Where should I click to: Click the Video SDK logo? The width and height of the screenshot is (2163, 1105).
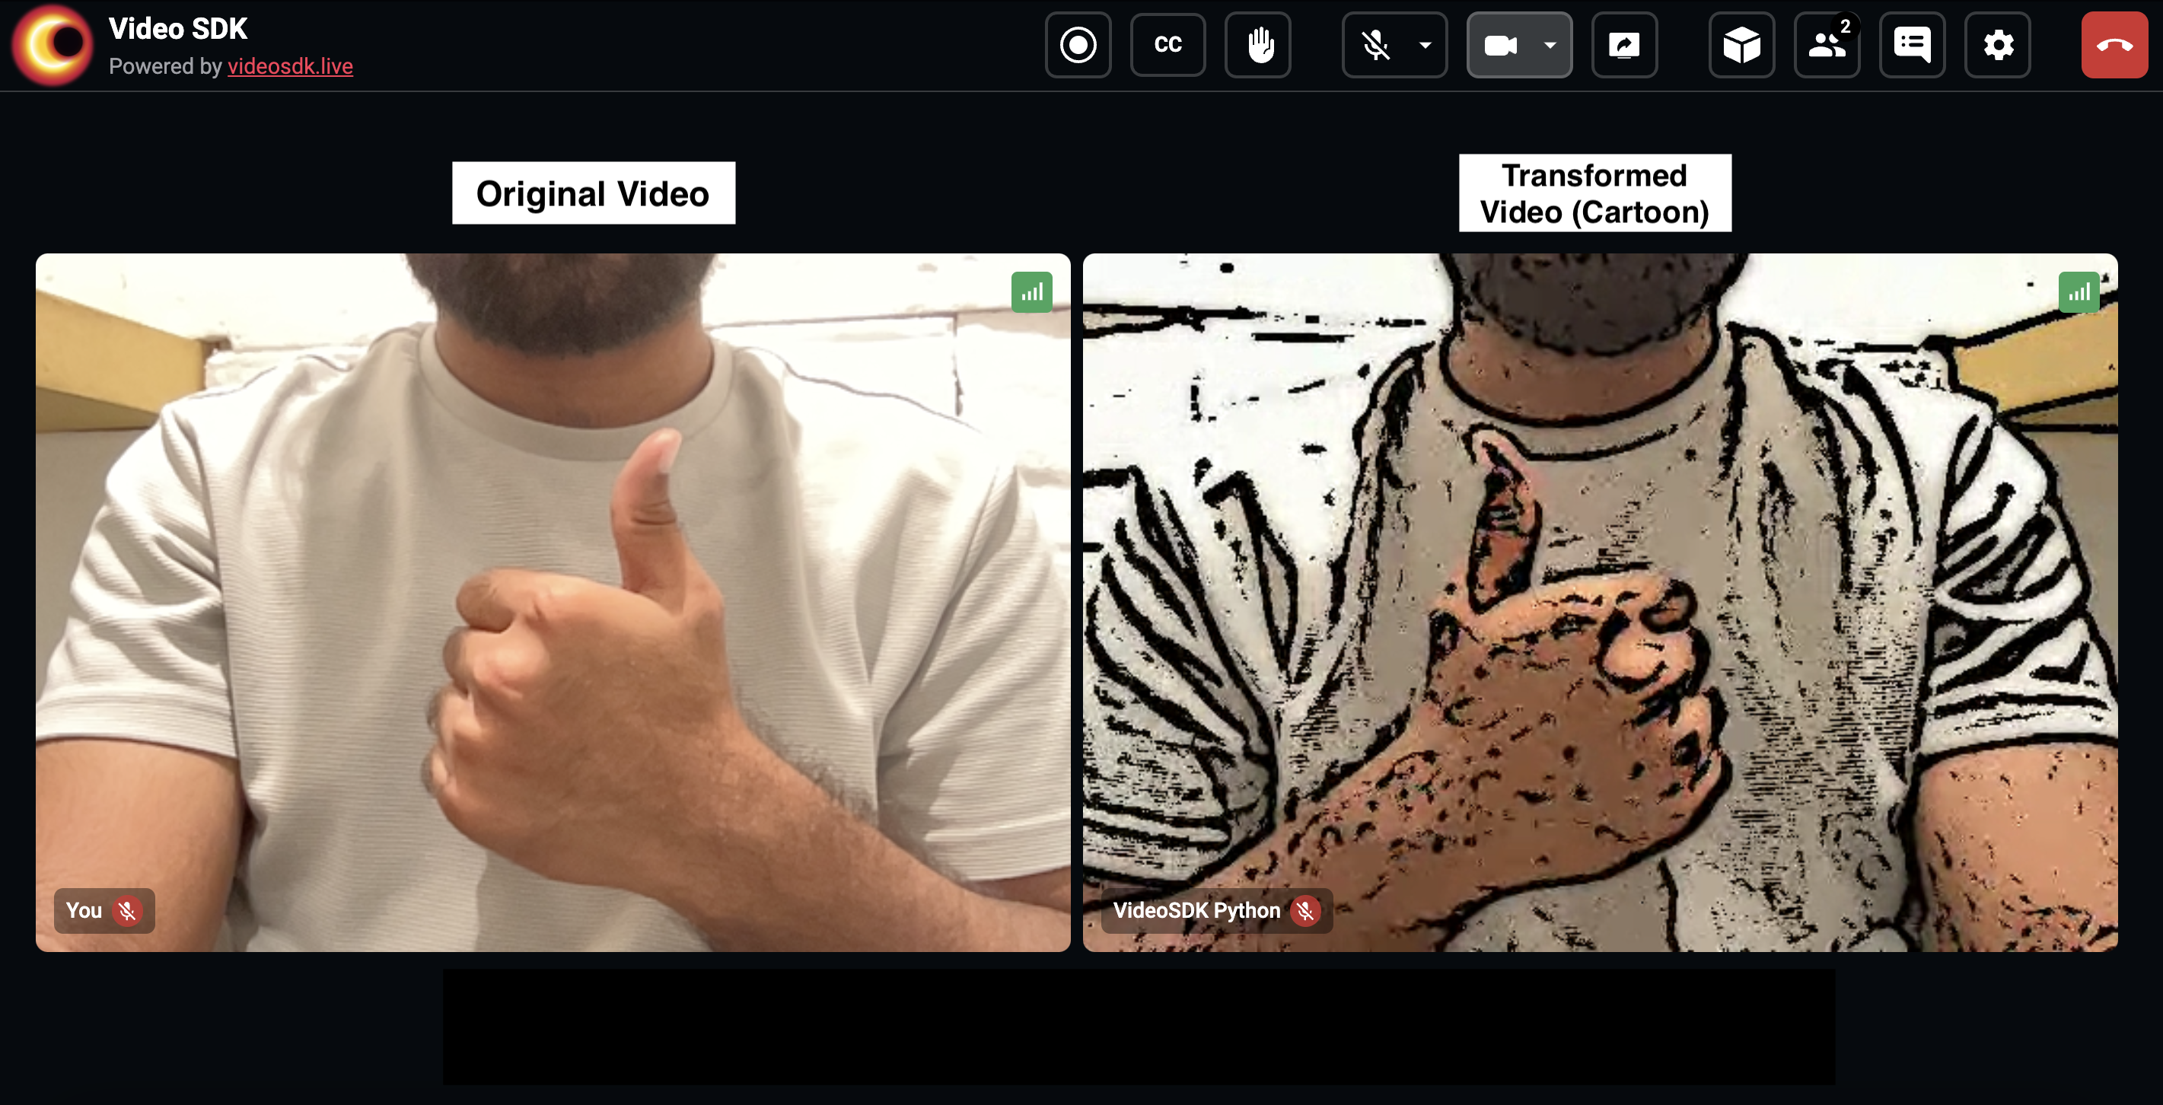(52, 44)
